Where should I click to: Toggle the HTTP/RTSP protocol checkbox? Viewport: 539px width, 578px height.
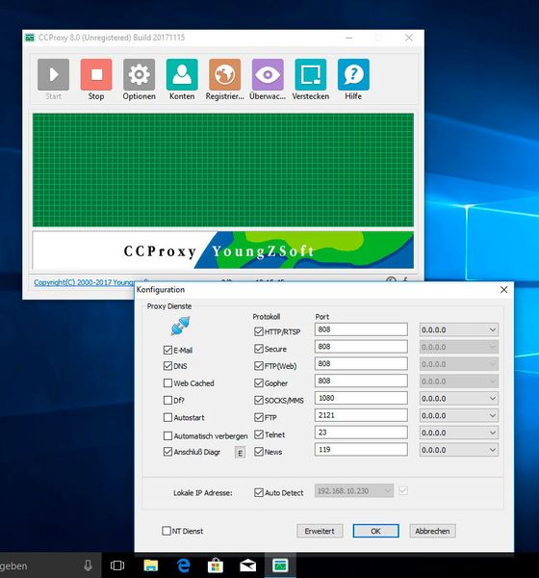pyautogui.click(x=259, y=331)
